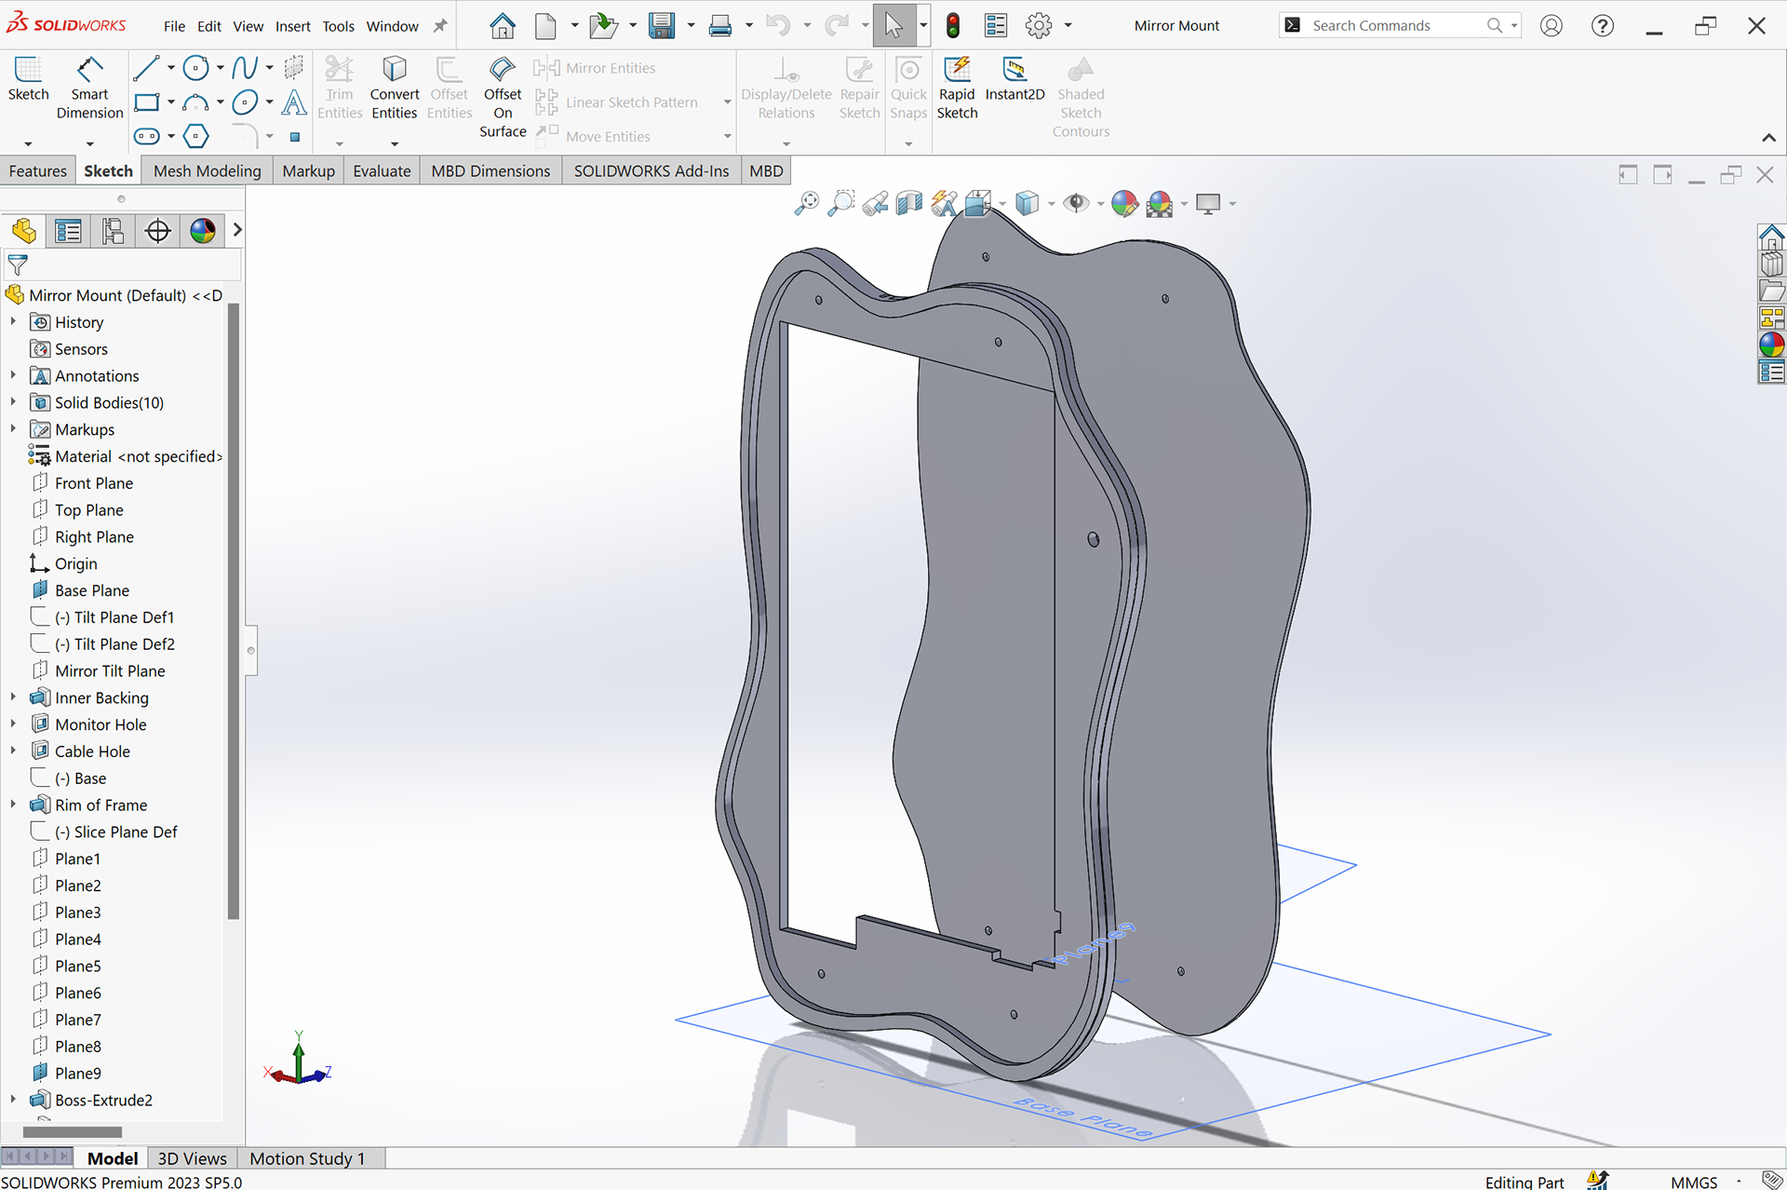
Task: Select the Convert Entities tool
Action: pos(394,88)
